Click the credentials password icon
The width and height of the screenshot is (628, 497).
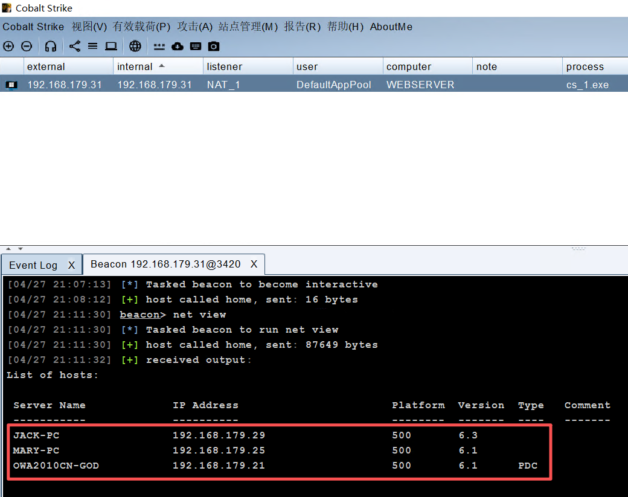(159, 47)
